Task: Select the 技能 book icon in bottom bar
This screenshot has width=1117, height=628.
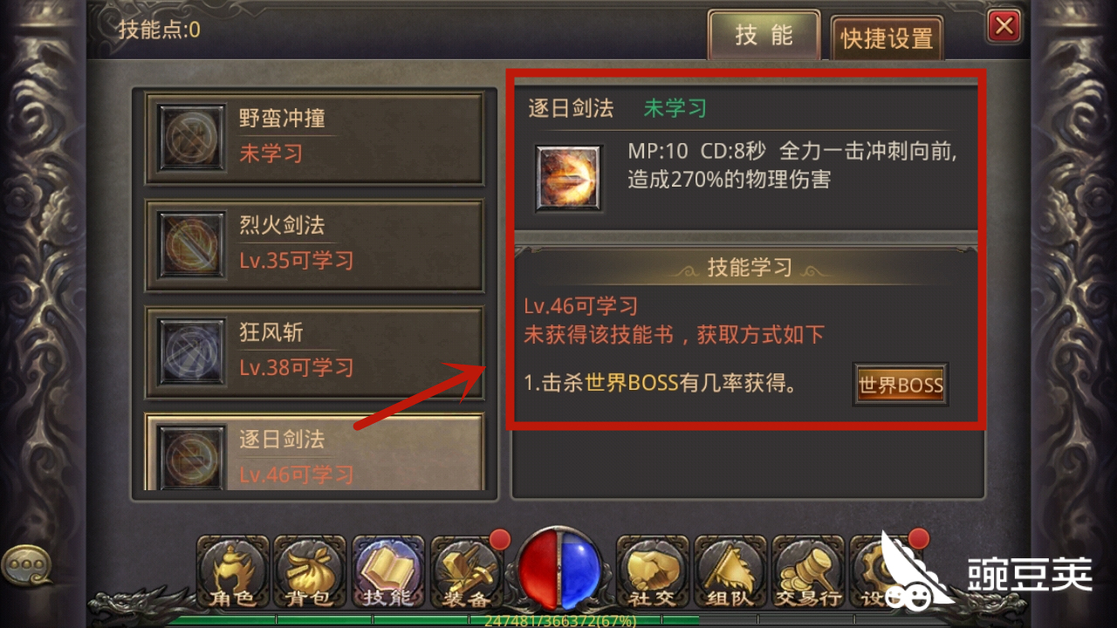Action: [x=388, y=572]
